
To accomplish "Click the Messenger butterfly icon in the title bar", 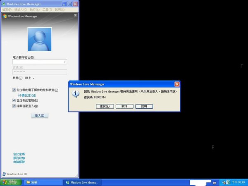I will 3,4.
